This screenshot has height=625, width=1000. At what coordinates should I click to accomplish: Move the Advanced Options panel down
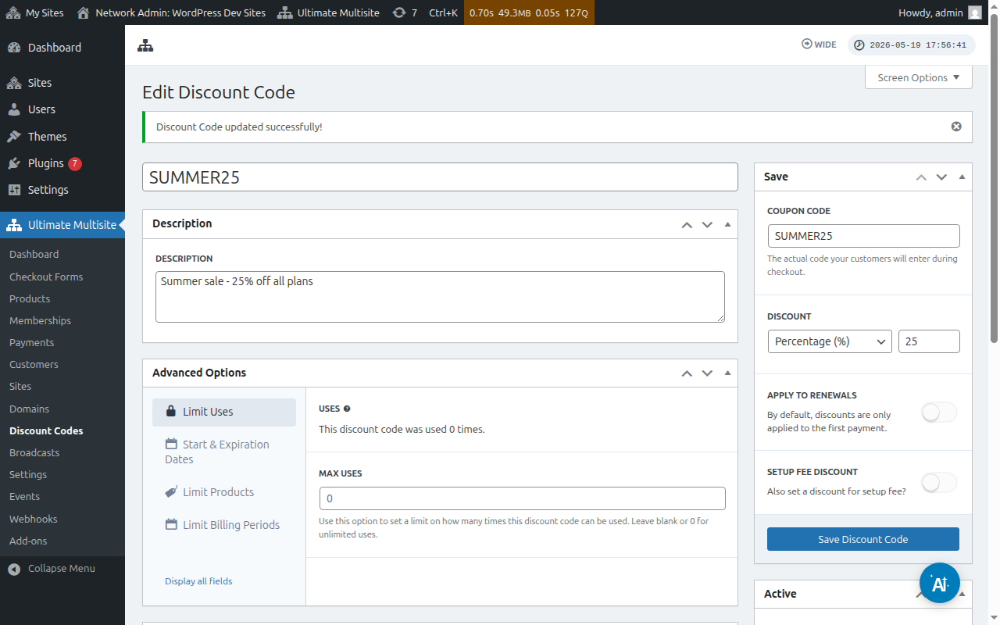[x=707, y=373]
